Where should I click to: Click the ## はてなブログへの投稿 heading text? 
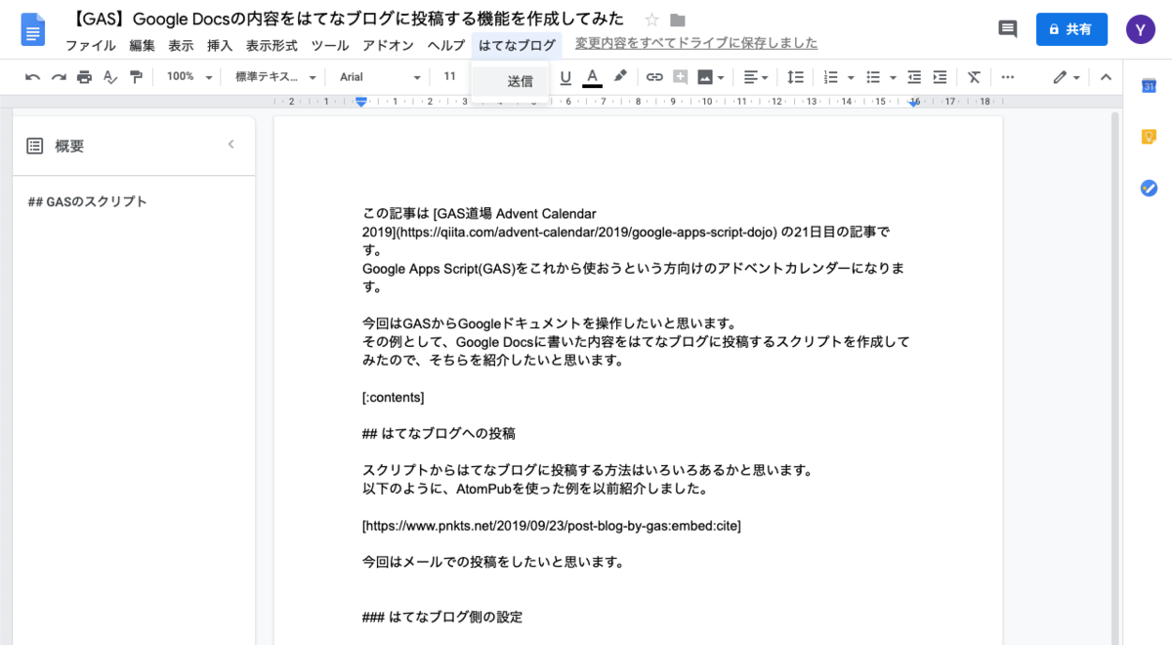click(x=439, y=433)
